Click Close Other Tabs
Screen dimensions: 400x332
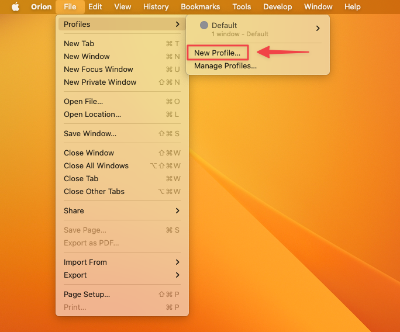click(94, 192)
